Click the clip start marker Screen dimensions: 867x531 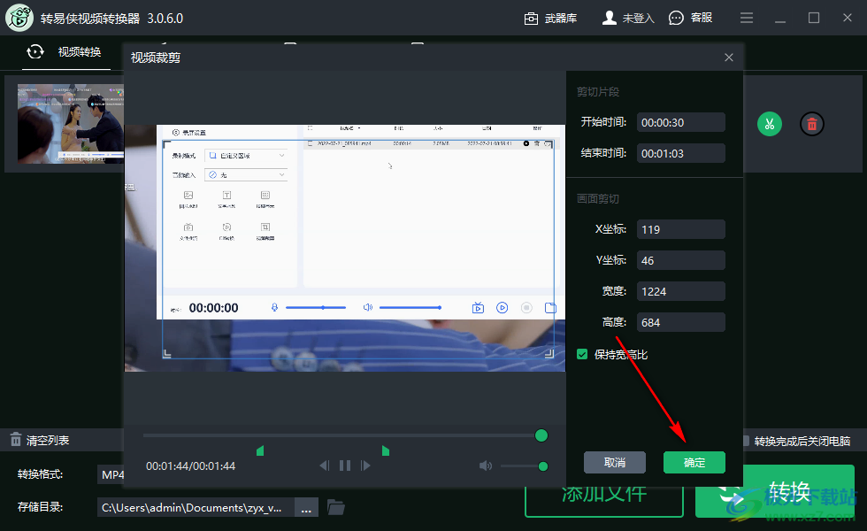point(260,450)
